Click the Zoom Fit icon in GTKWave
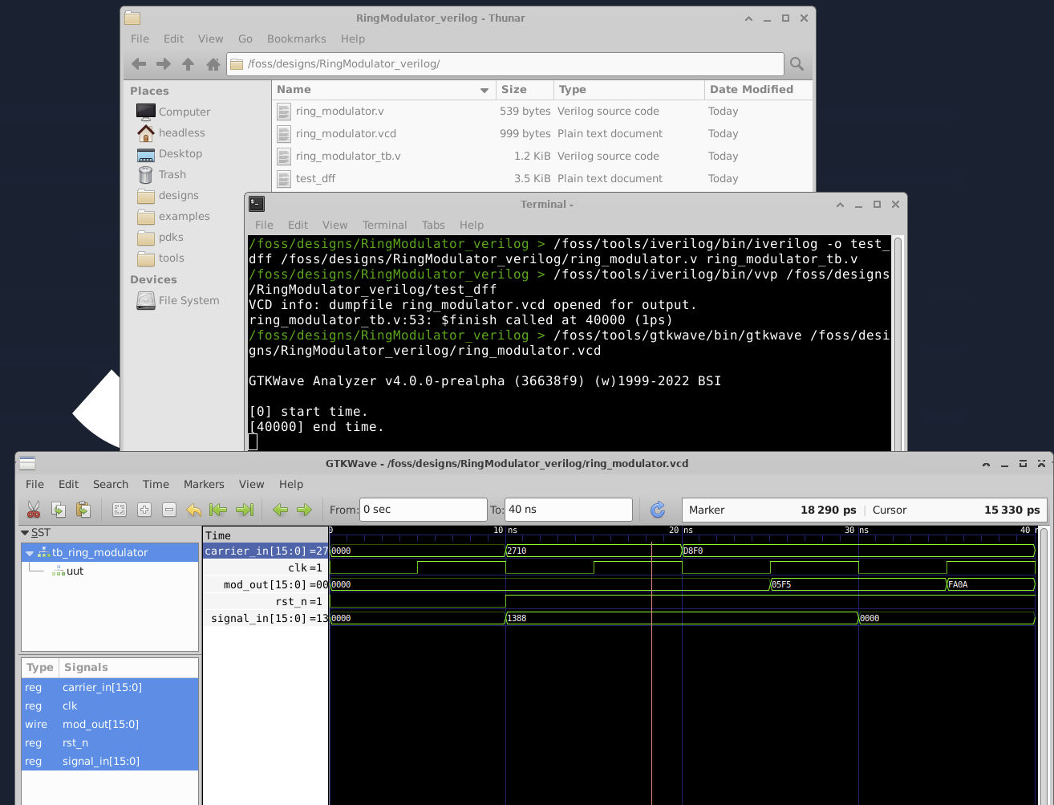This screenshot has height=805, width=1054. tap(120, 510)
